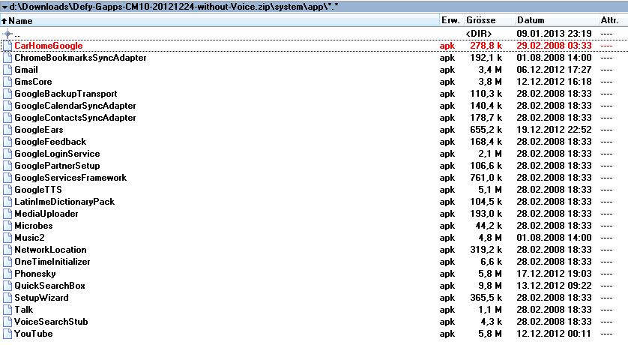This screenshot has height=345, width=628.
Task: Select the GoogleCalendarSyncAdapter file name
Action: pos(75,106)
